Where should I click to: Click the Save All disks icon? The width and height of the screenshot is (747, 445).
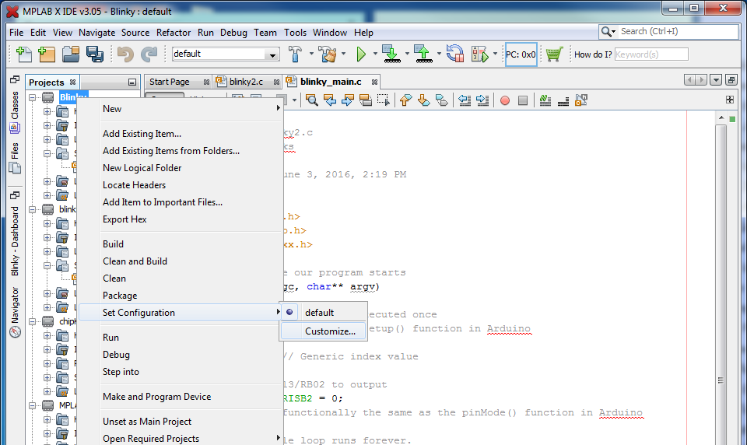(x=94, y=54)
